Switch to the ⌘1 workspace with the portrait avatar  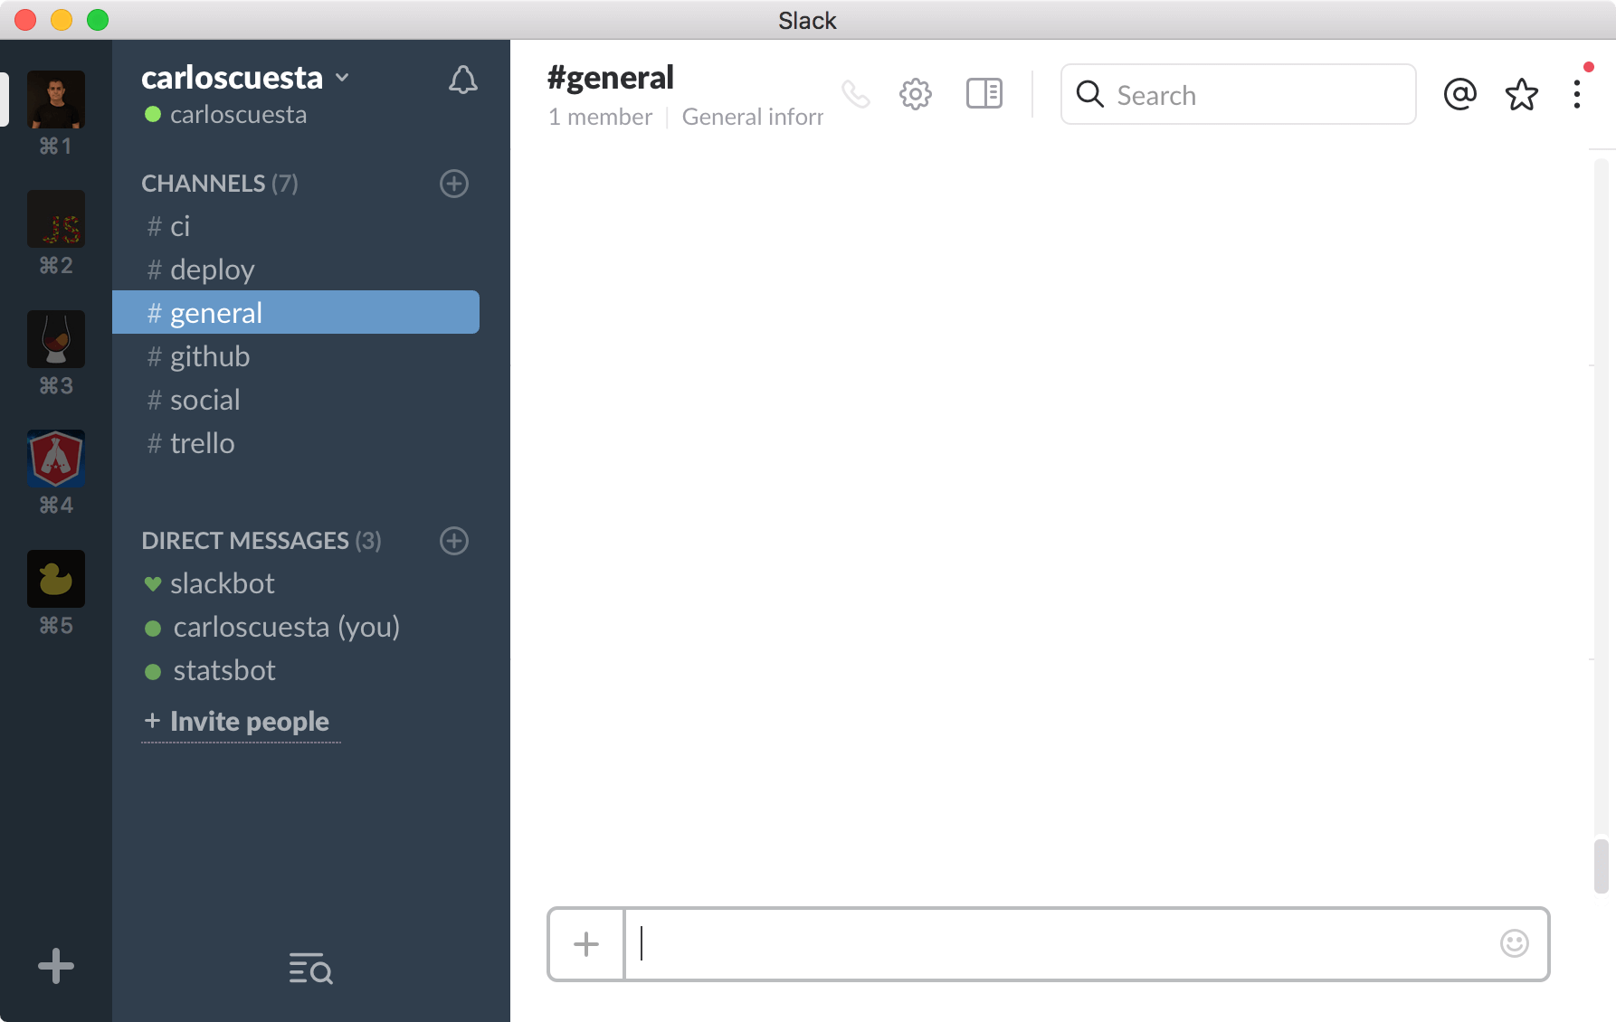tap(56, 99)
